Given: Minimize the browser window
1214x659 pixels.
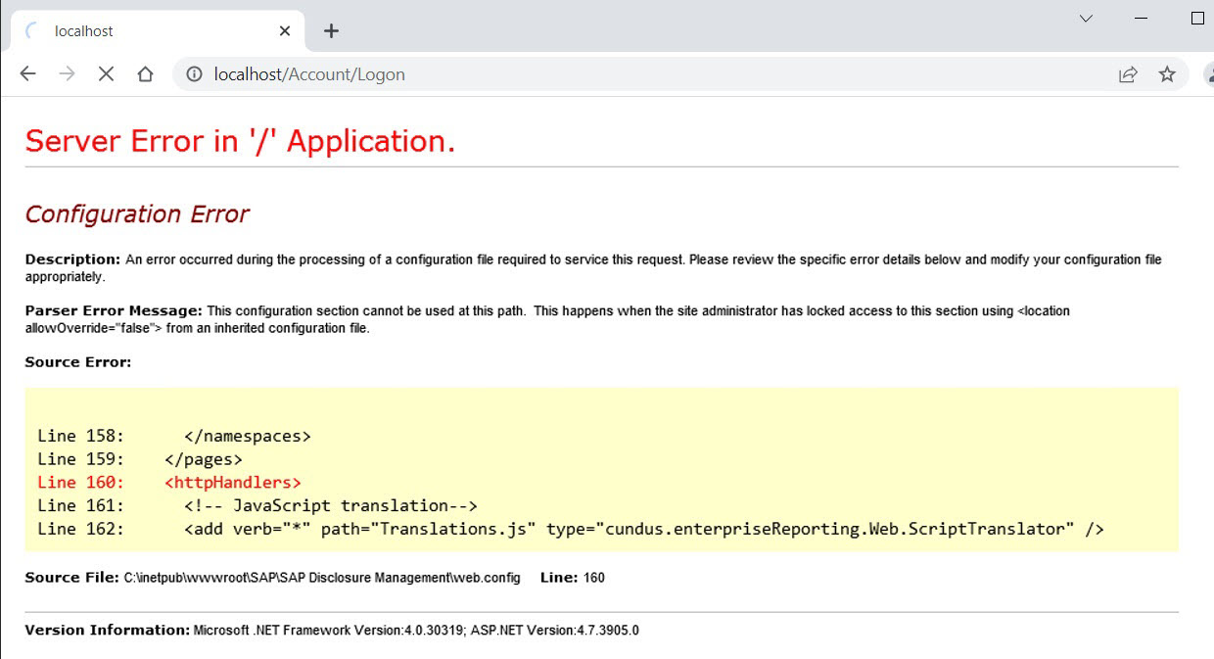Looking at the screenshot, I should click(1142, 19).
